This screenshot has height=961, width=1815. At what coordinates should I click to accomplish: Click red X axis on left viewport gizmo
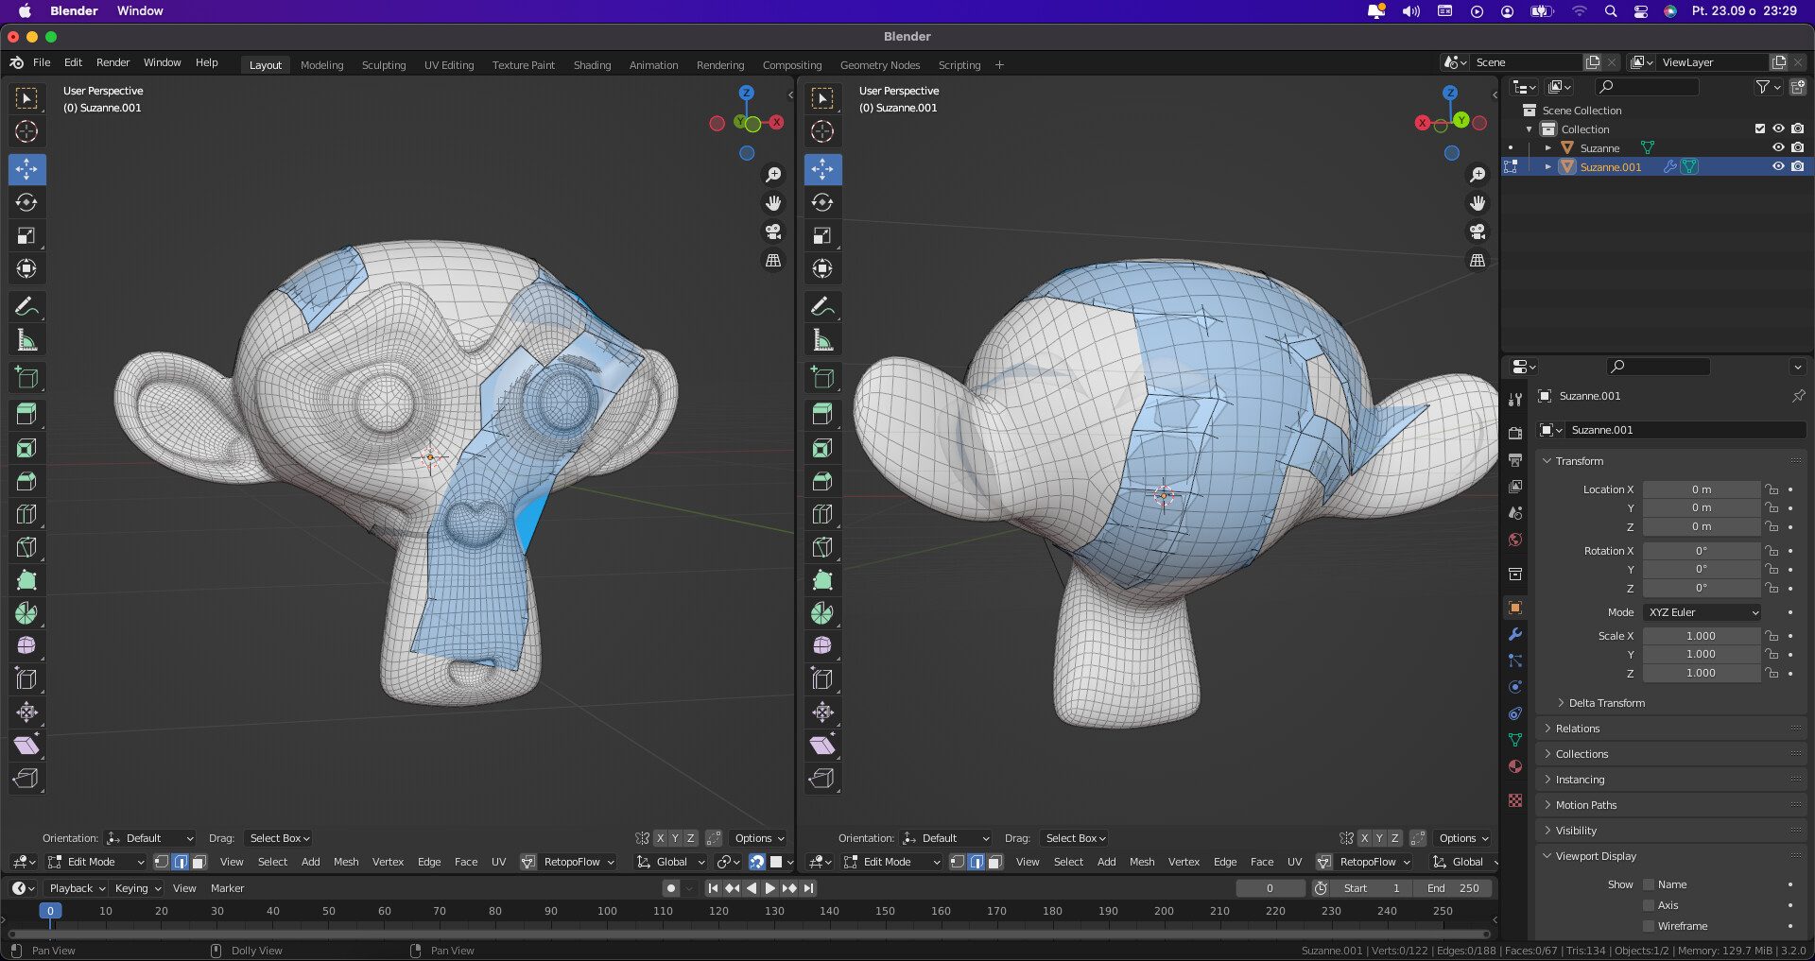(777, 122)
